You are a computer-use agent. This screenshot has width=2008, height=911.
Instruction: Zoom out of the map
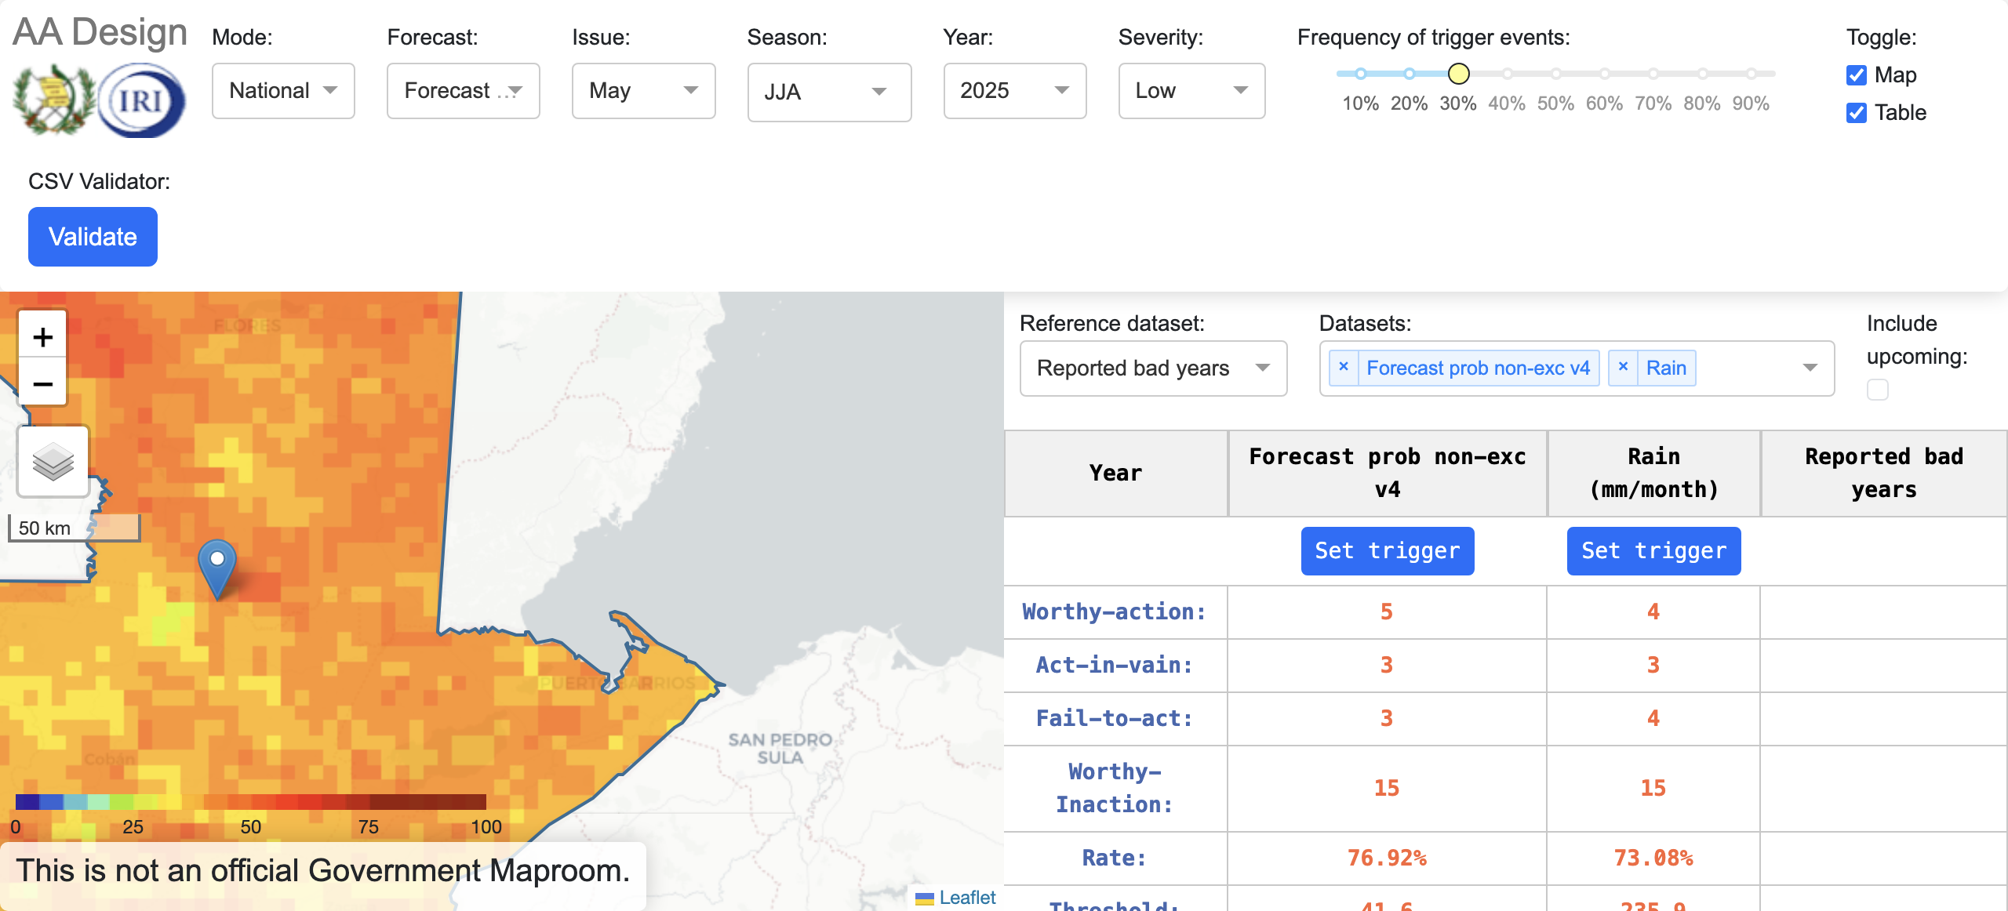pyautogui.click(x=42, y=384)
